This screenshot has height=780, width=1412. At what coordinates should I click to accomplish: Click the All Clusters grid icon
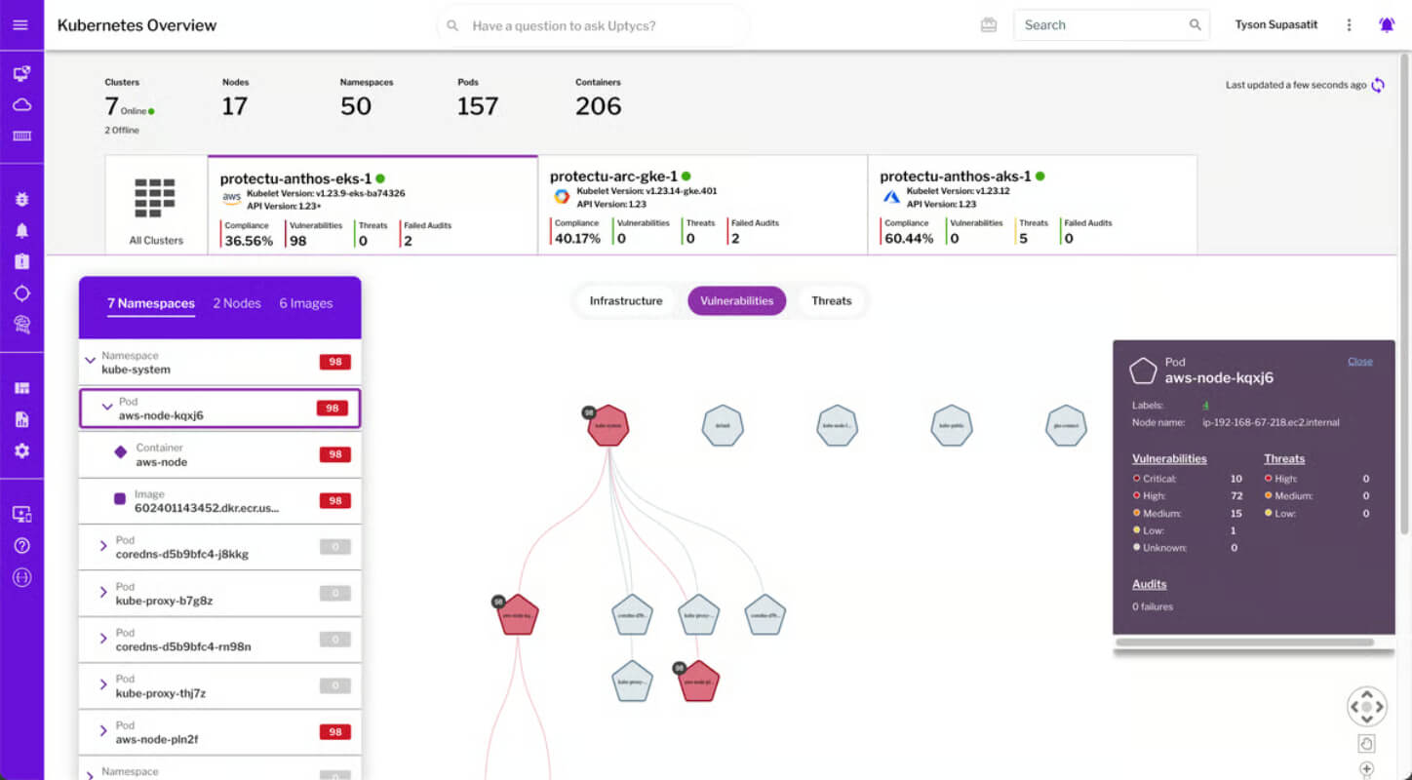click(x=155, y=198)
